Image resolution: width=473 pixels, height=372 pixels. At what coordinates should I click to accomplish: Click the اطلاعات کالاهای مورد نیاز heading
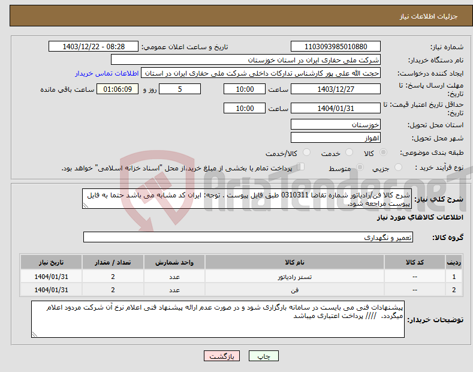[x=420, y=217]
